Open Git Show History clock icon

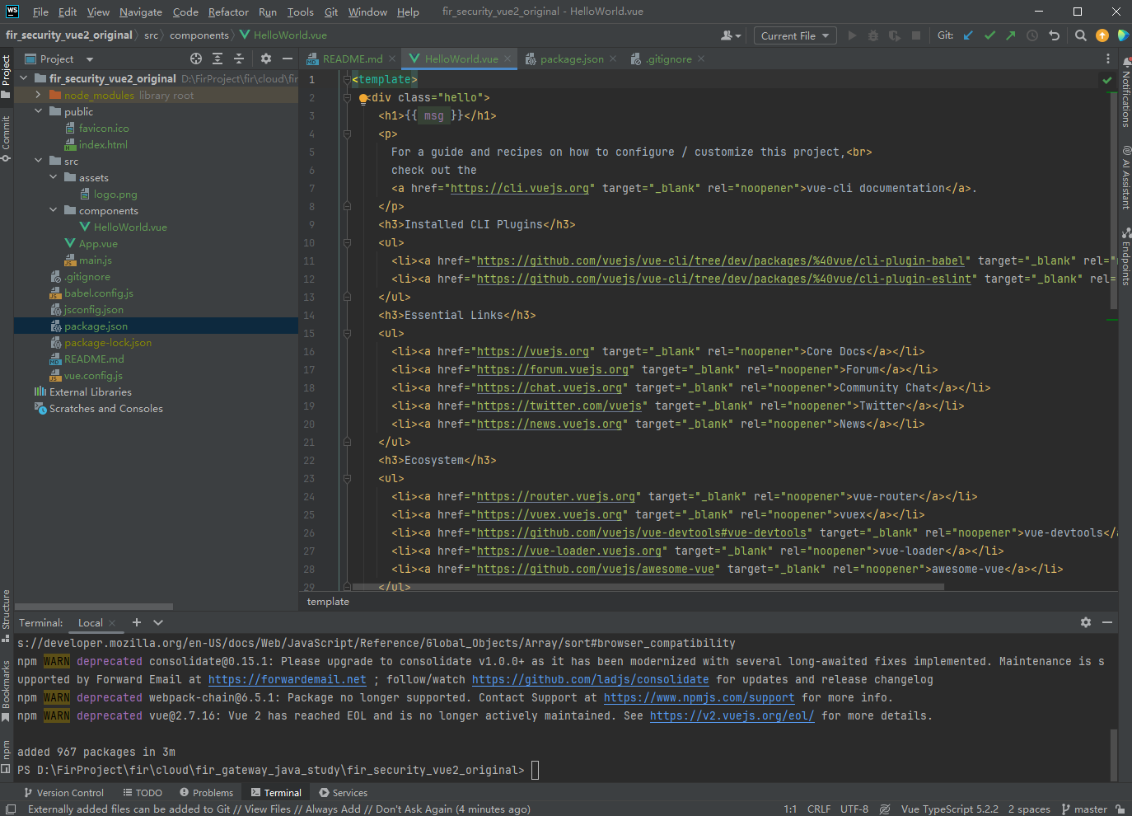[x=1032, y=35]
